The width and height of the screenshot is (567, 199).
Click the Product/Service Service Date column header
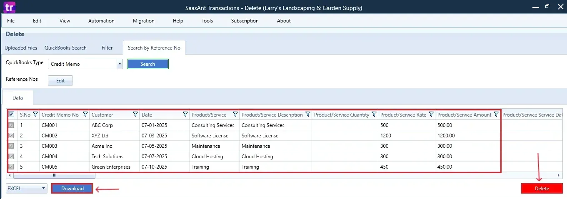tap(533, 115)
